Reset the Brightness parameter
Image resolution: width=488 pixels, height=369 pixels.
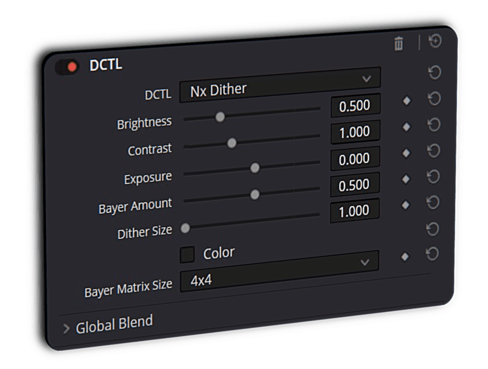[434, 98]
